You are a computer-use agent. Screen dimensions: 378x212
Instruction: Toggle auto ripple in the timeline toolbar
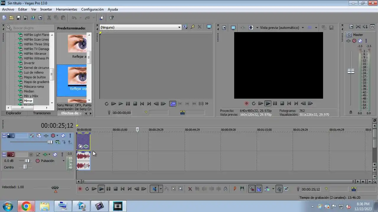pos(267,189)
